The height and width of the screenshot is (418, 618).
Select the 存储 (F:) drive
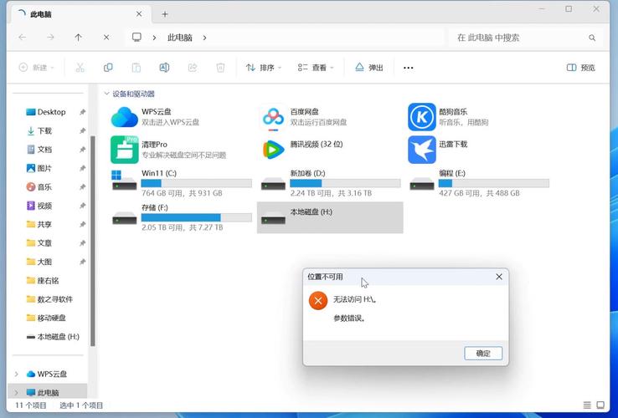[182, 217]
